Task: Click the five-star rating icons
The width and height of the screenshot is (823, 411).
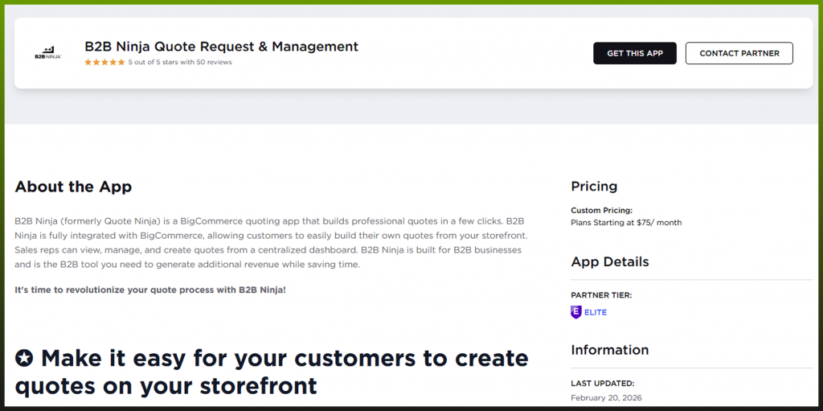Action: coord(105,62)
